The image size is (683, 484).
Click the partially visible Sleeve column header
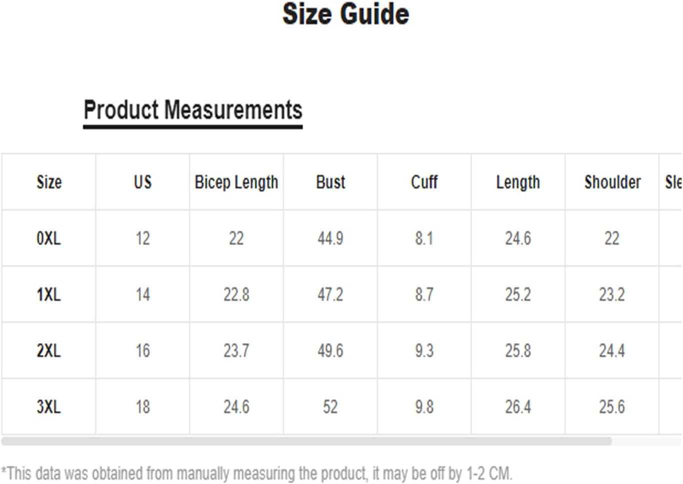point(673,182)
